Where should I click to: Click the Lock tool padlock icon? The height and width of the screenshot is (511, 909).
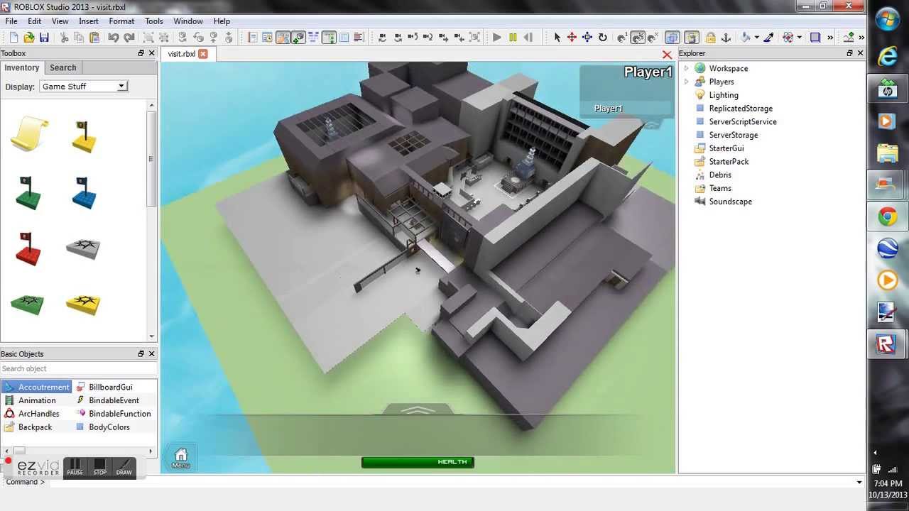(x=711, y=38)
